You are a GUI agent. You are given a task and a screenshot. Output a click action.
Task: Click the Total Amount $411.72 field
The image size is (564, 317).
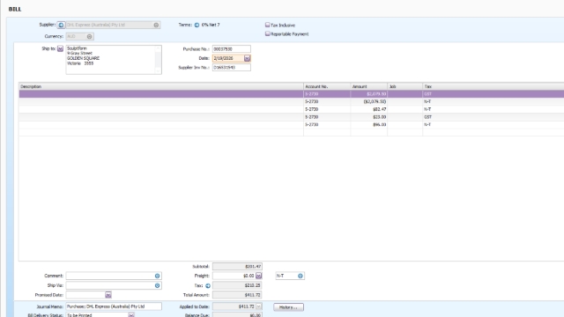[x=237, y=295]
